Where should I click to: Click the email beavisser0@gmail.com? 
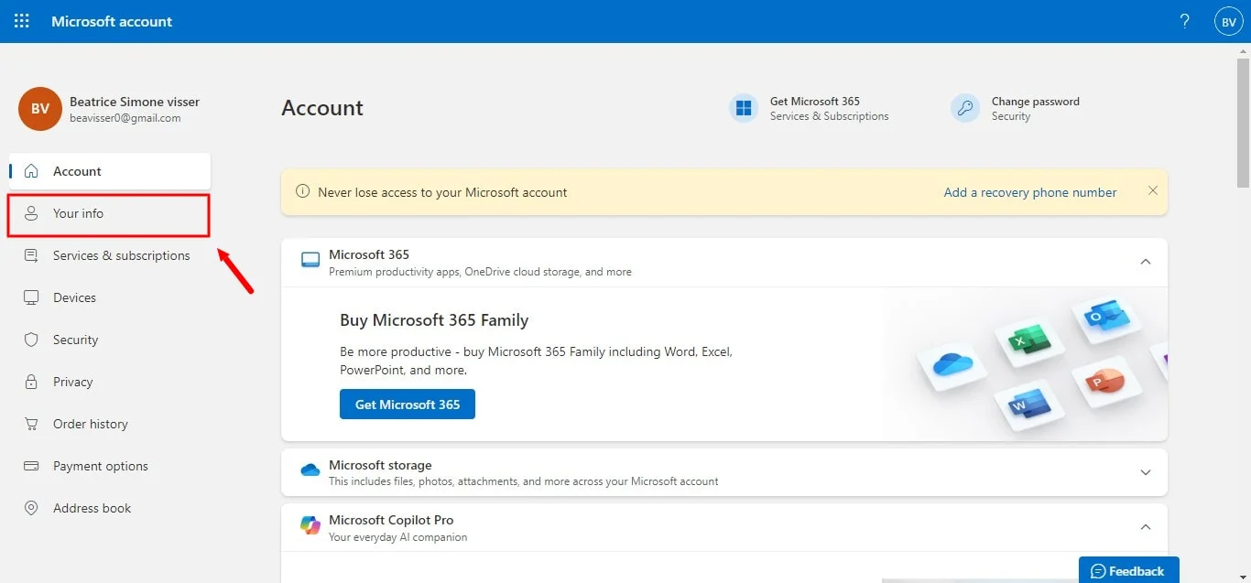pos(125,118)
